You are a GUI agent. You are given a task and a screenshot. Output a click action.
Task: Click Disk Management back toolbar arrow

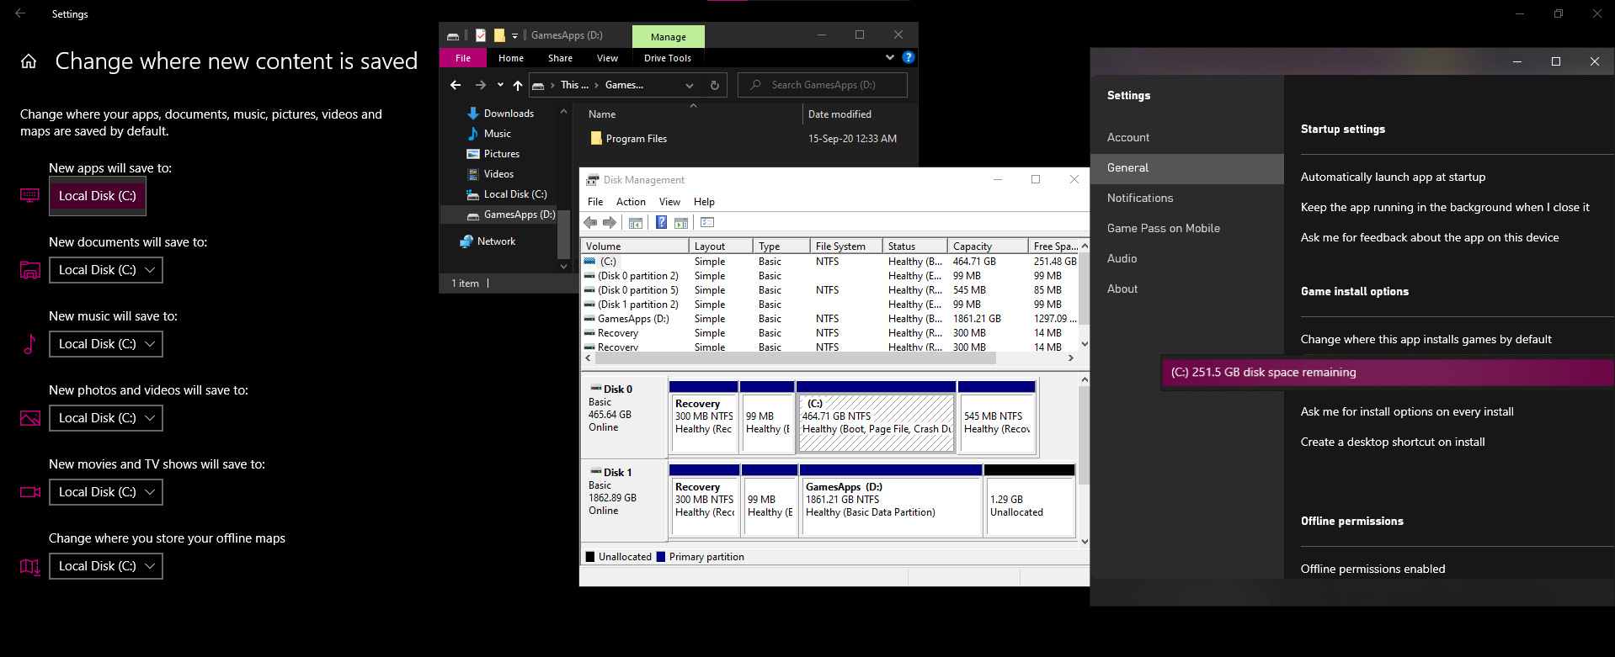point(590,222)
